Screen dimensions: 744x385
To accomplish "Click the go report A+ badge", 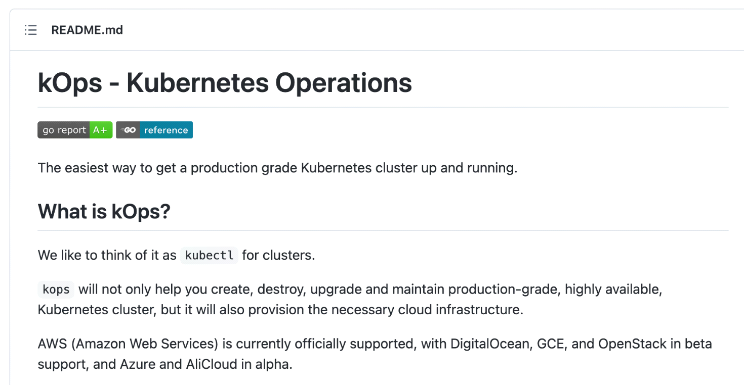I will [x=75, y=130].
